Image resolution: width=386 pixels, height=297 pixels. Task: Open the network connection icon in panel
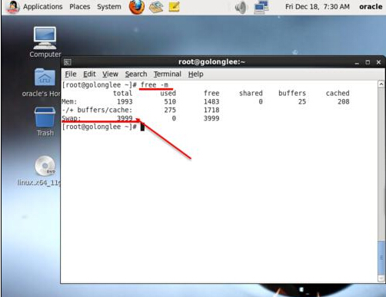click(x=261, y=7)
